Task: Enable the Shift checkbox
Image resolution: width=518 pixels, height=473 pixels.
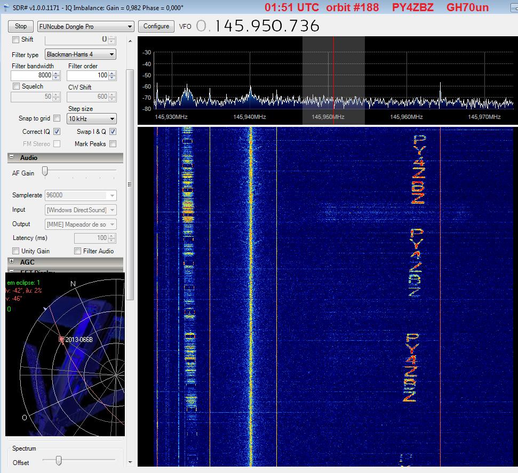Action: [15, 39]
